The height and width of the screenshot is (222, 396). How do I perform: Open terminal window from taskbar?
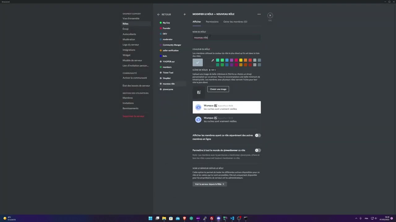(246, 218)
